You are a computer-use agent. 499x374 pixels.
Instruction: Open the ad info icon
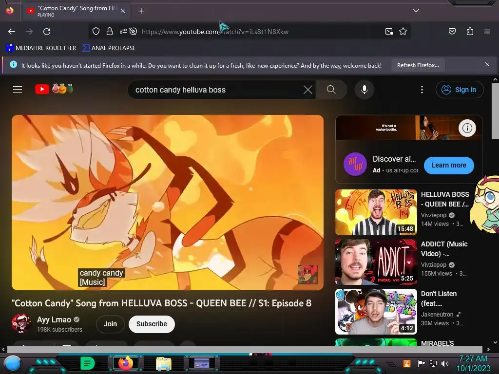click(467, 128)
